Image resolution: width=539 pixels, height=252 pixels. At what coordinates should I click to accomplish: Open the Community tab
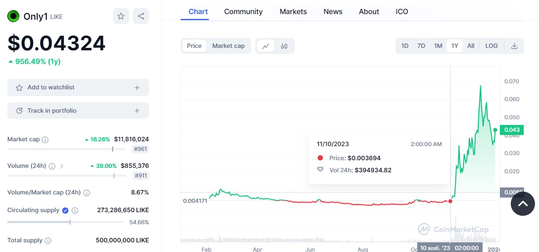tap(243, 12)
